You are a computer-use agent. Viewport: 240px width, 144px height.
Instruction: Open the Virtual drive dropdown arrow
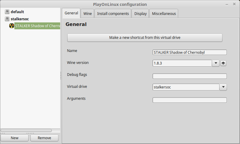coord(223,87)
